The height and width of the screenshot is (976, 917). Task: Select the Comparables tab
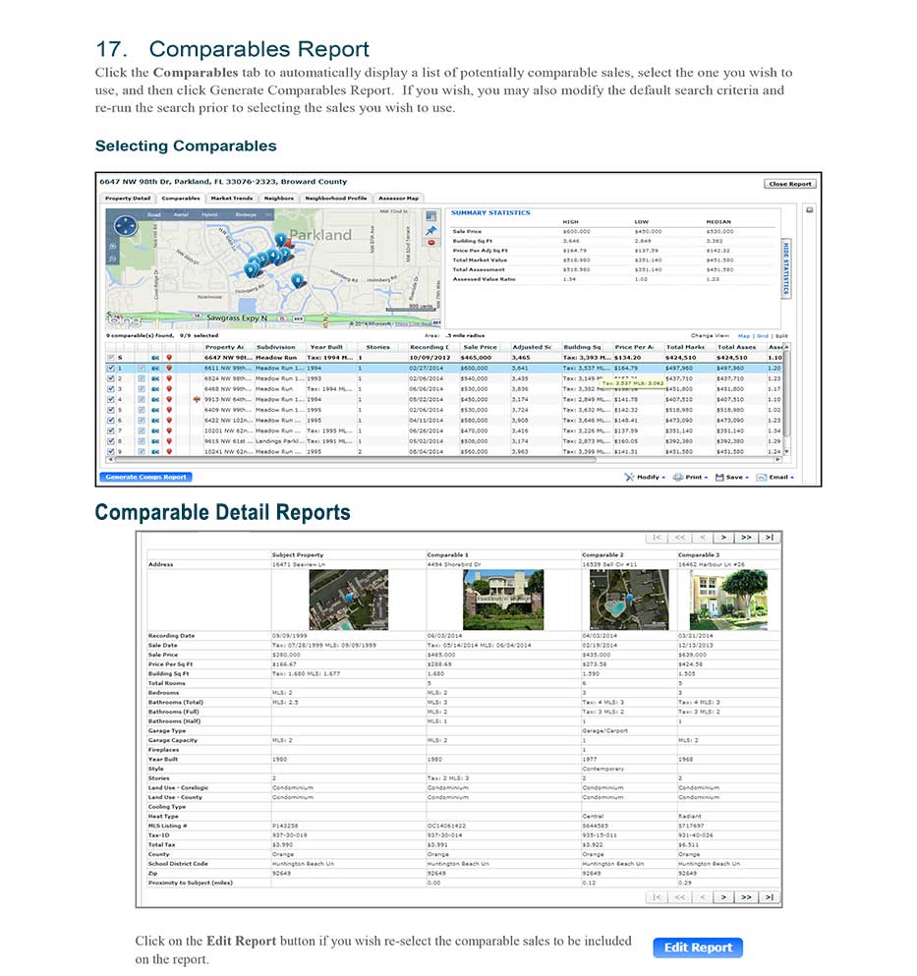click(181, 198)
